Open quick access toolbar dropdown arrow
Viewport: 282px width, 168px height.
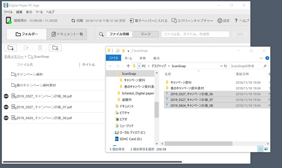coord(129,51)
